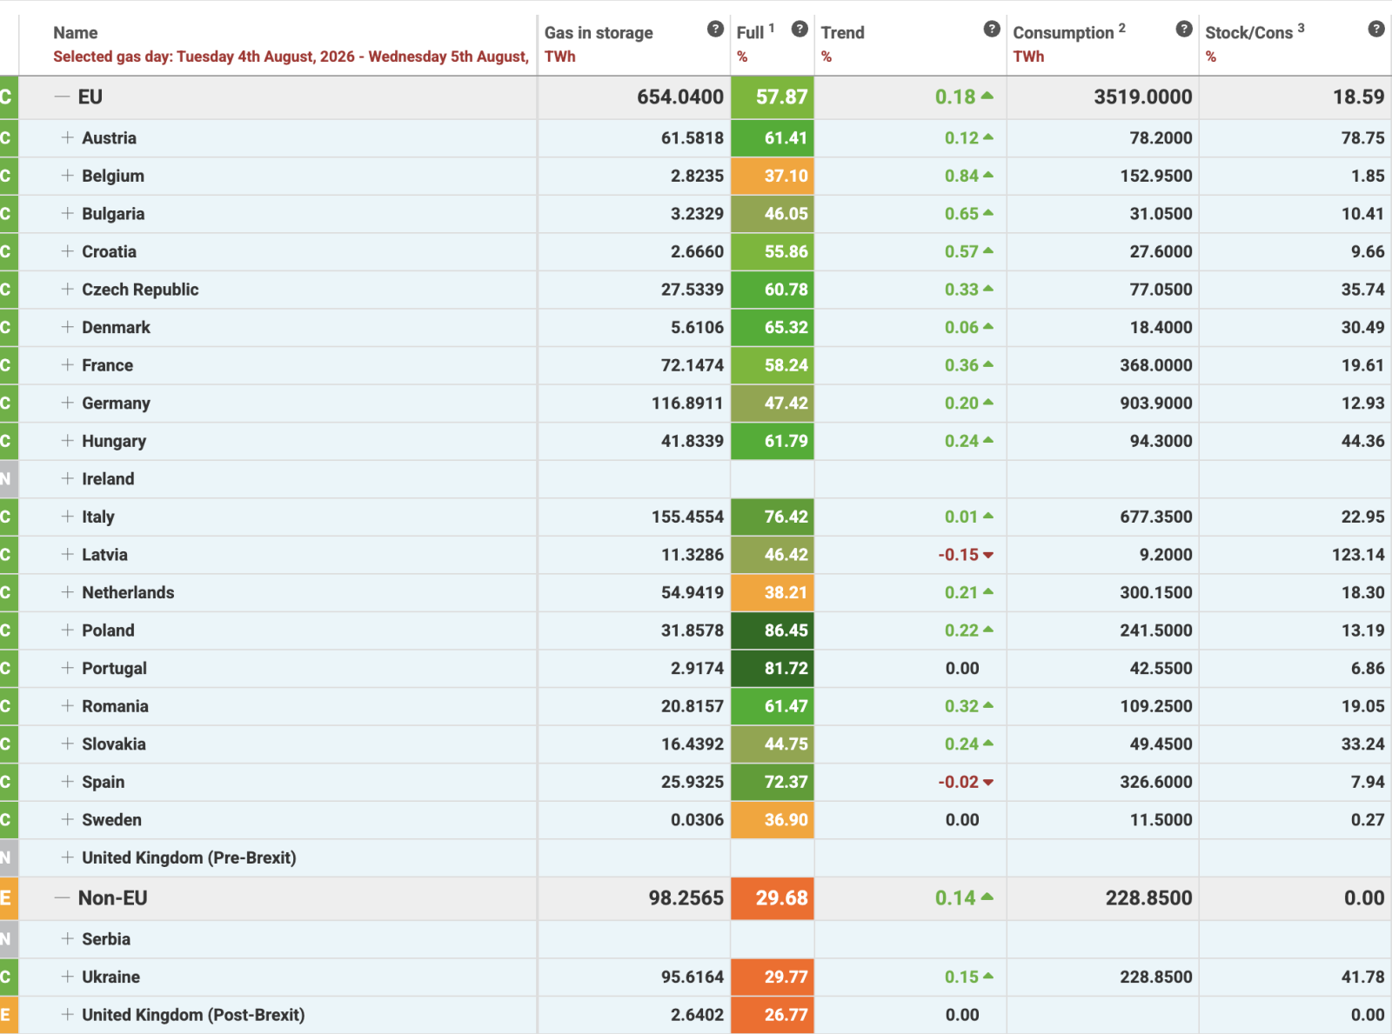1392x1034 pixels.
Task: Sort by Gas in storage header
Action: tap(599, 33)
